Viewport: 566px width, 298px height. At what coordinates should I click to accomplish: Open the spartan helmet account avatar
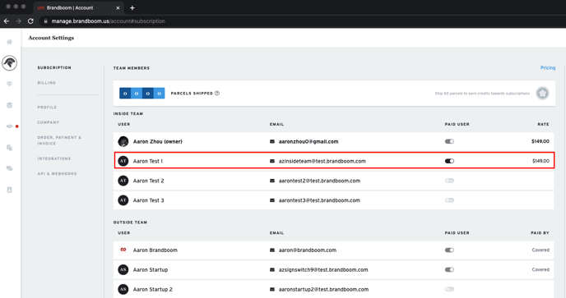point(9,63)
